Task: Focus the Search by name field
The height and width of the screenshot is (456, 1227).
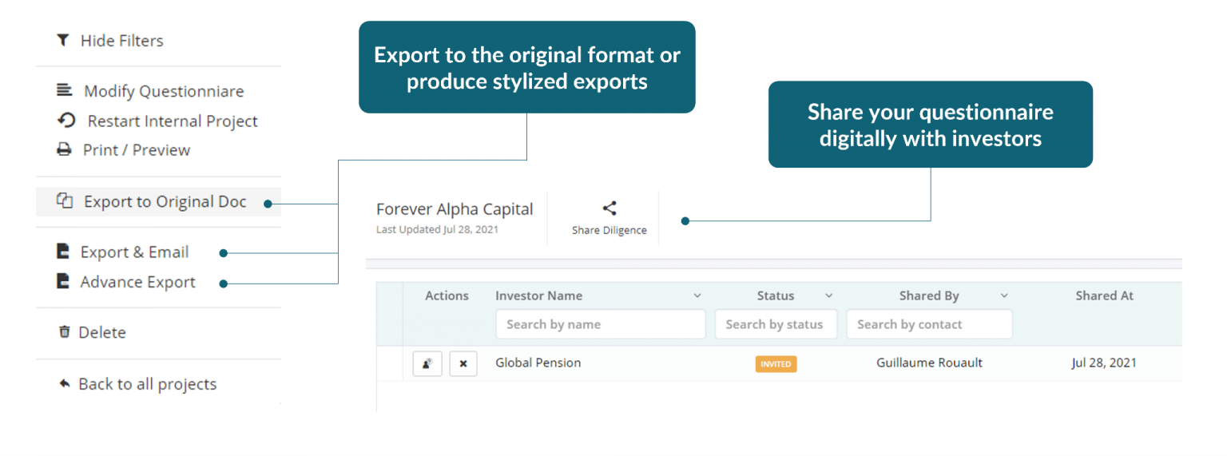Action: pos(600,324)
